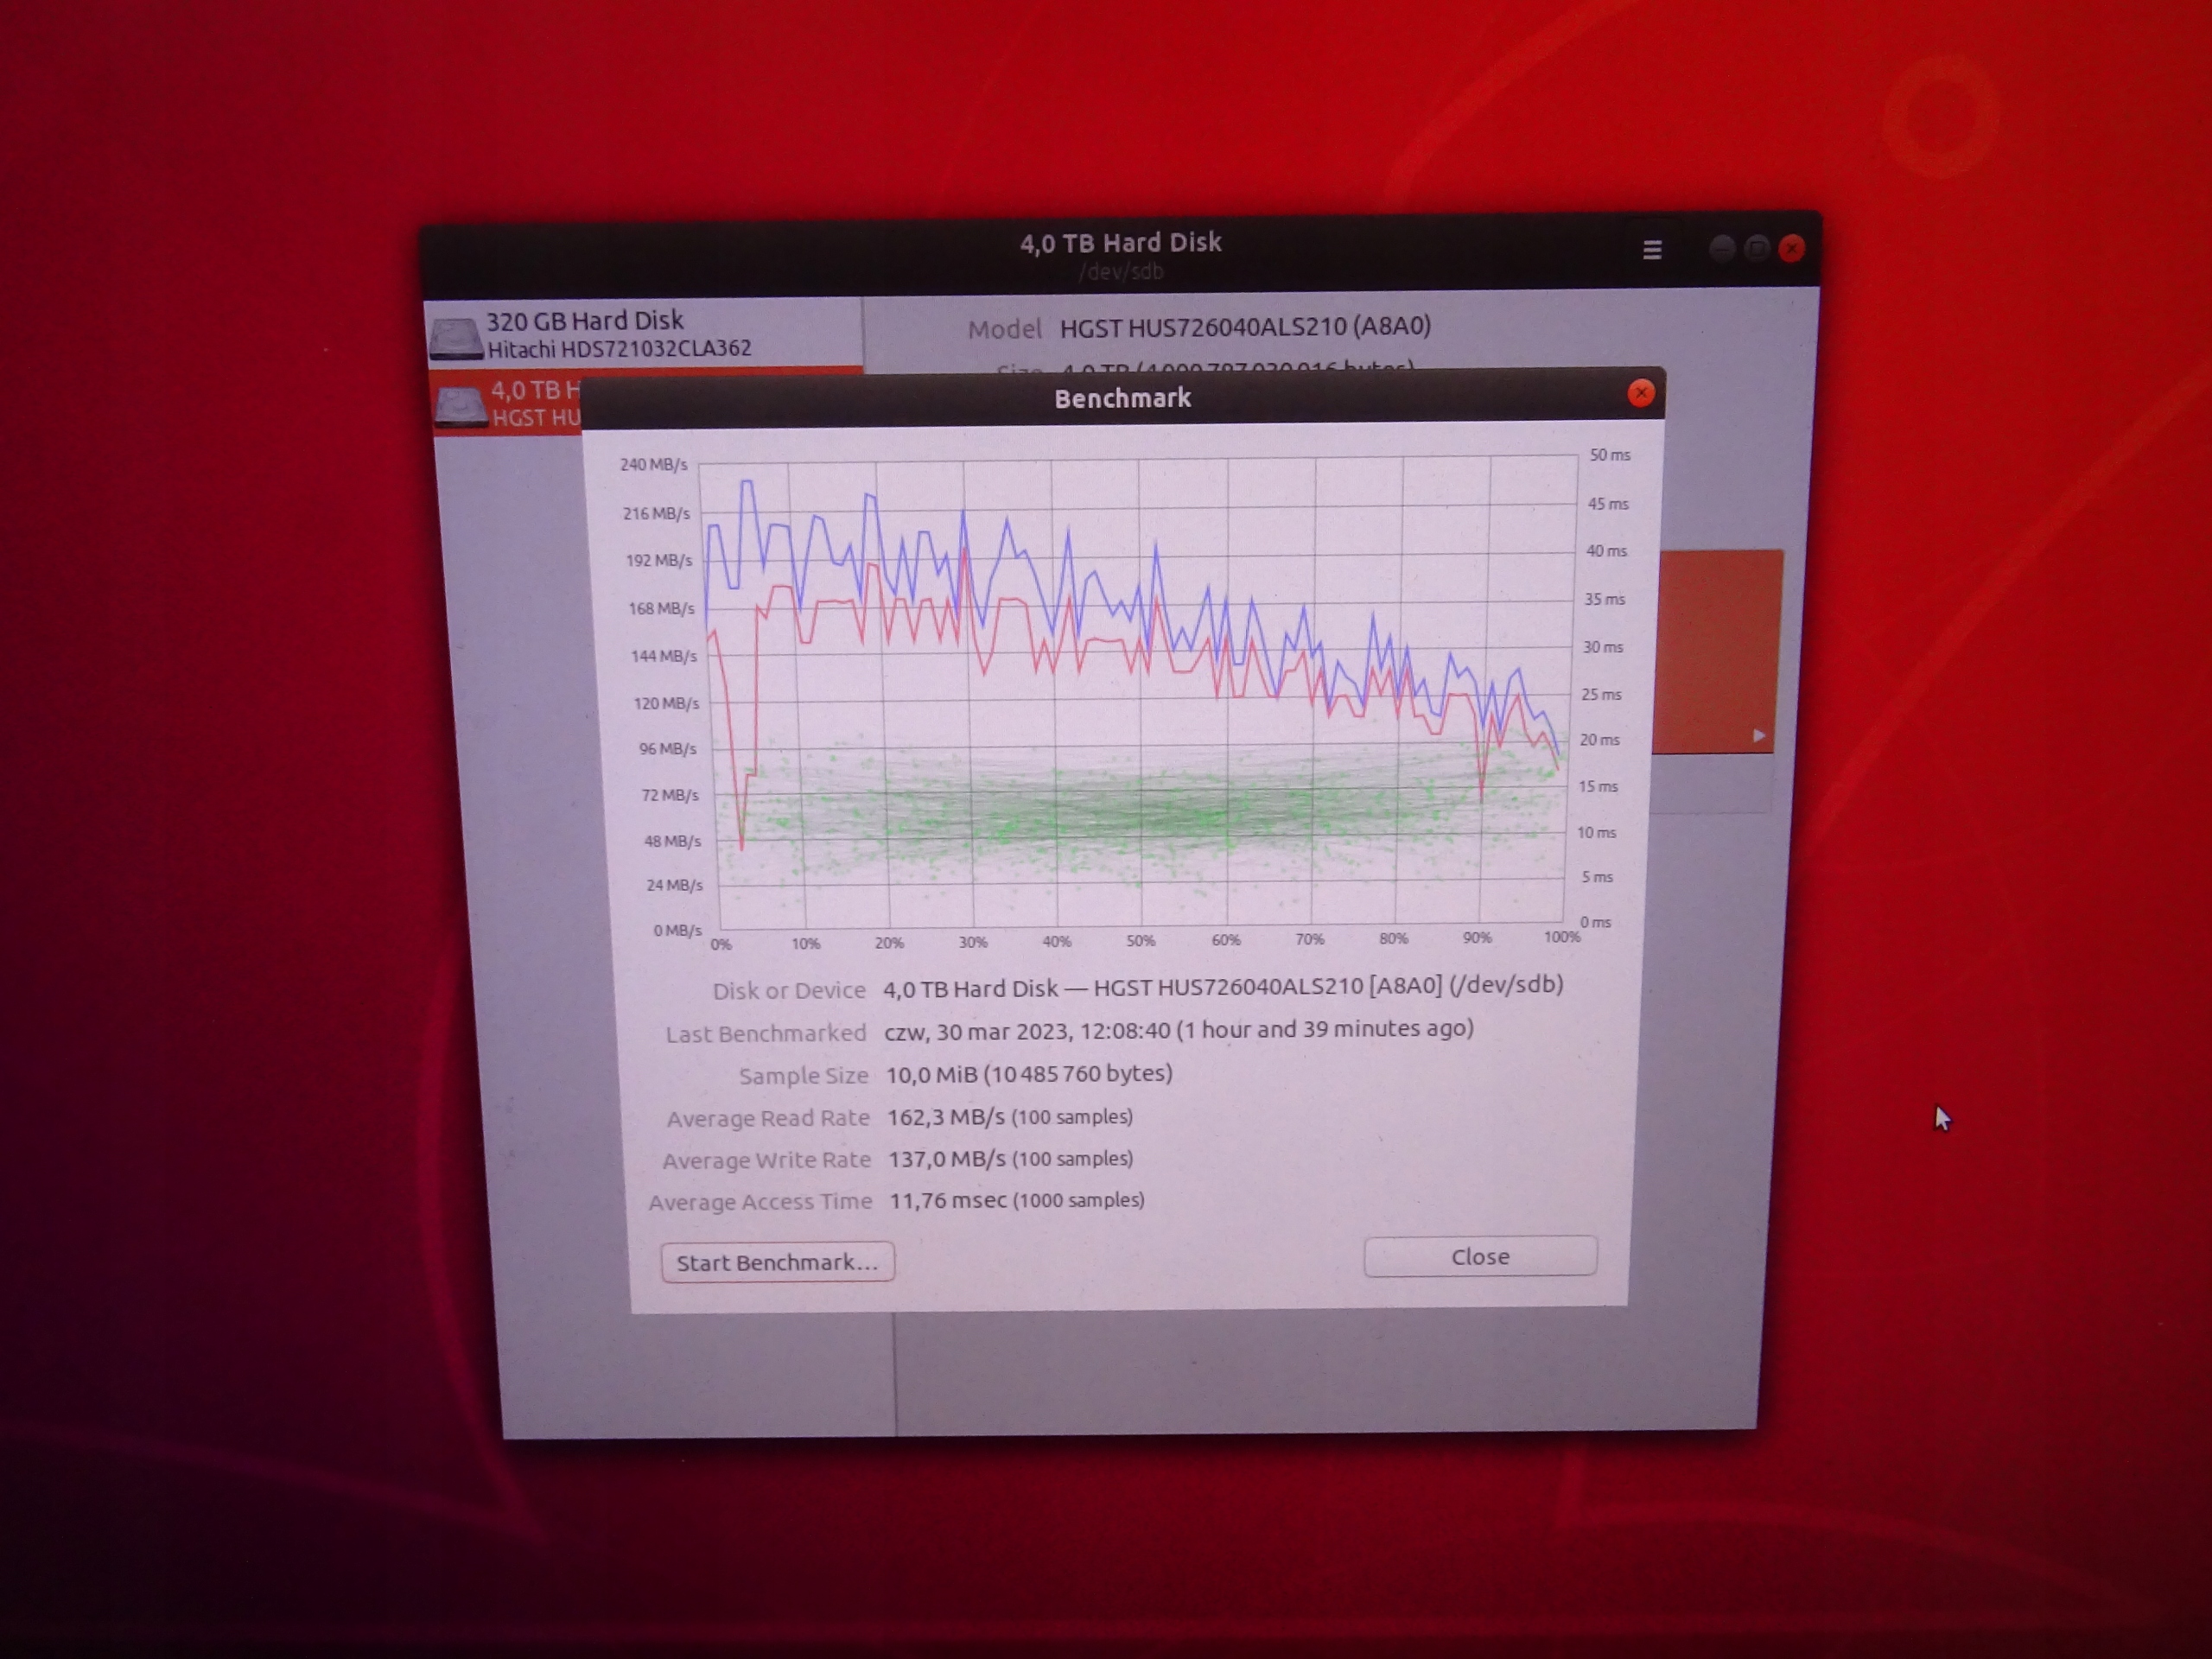Select the highlighted 4,0 TB HGST disk entry

[x=535, y=403]
